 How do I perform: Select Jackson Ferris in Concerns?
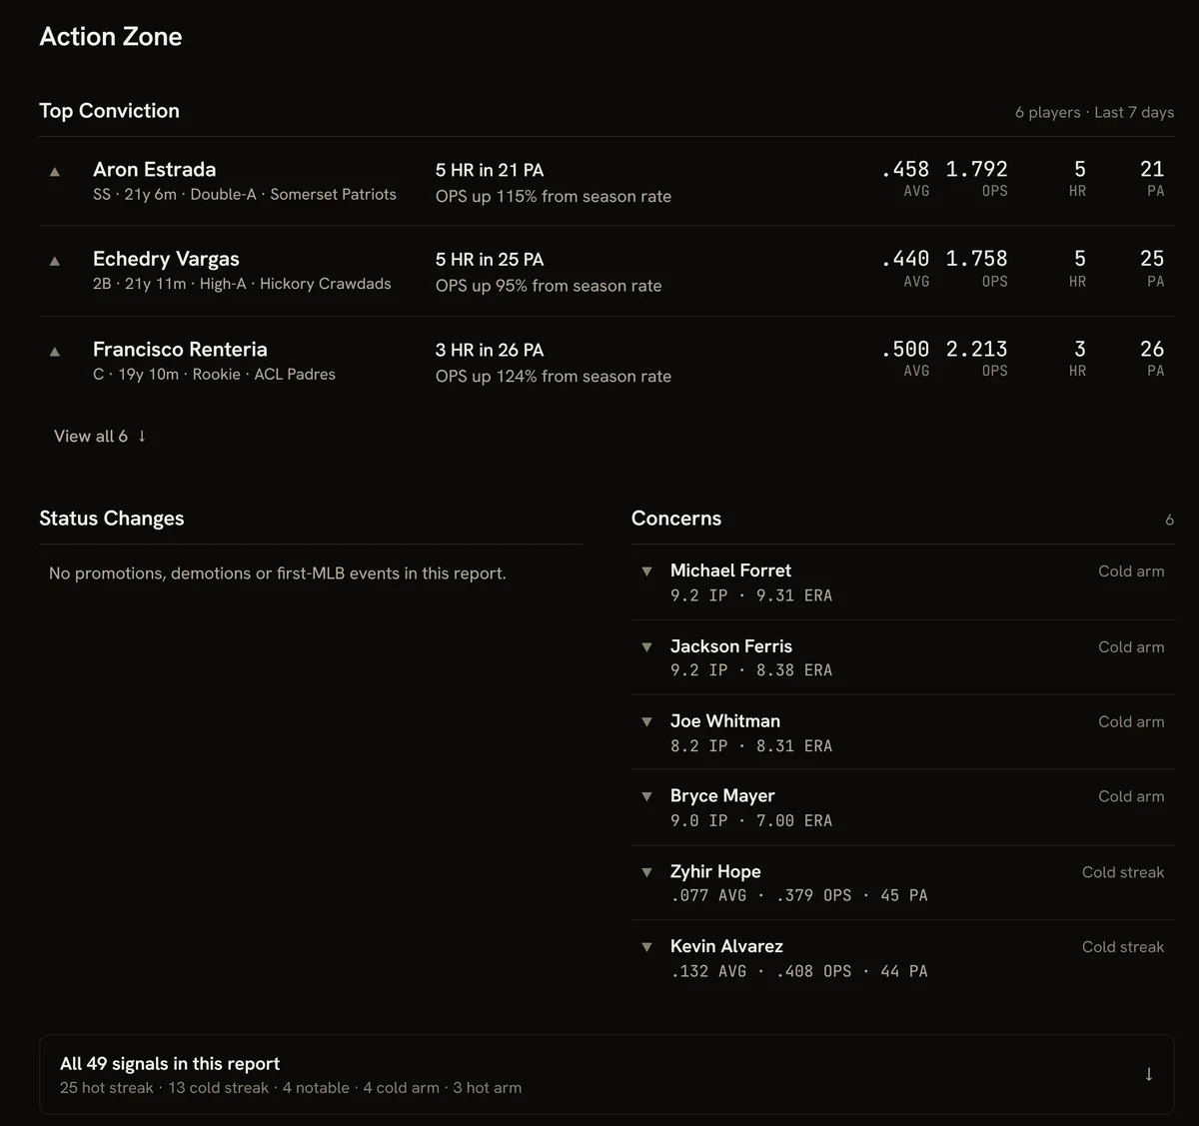(731, 646)
